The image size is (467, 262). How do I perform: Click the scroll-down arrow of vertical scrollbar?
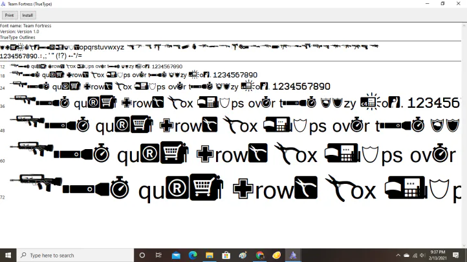(464, 246)
